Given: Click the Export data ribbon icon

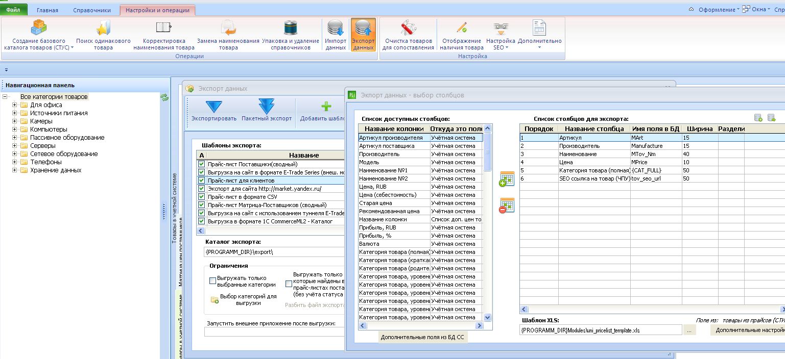Looking at the screenshot, I should [x=363, y=35].
